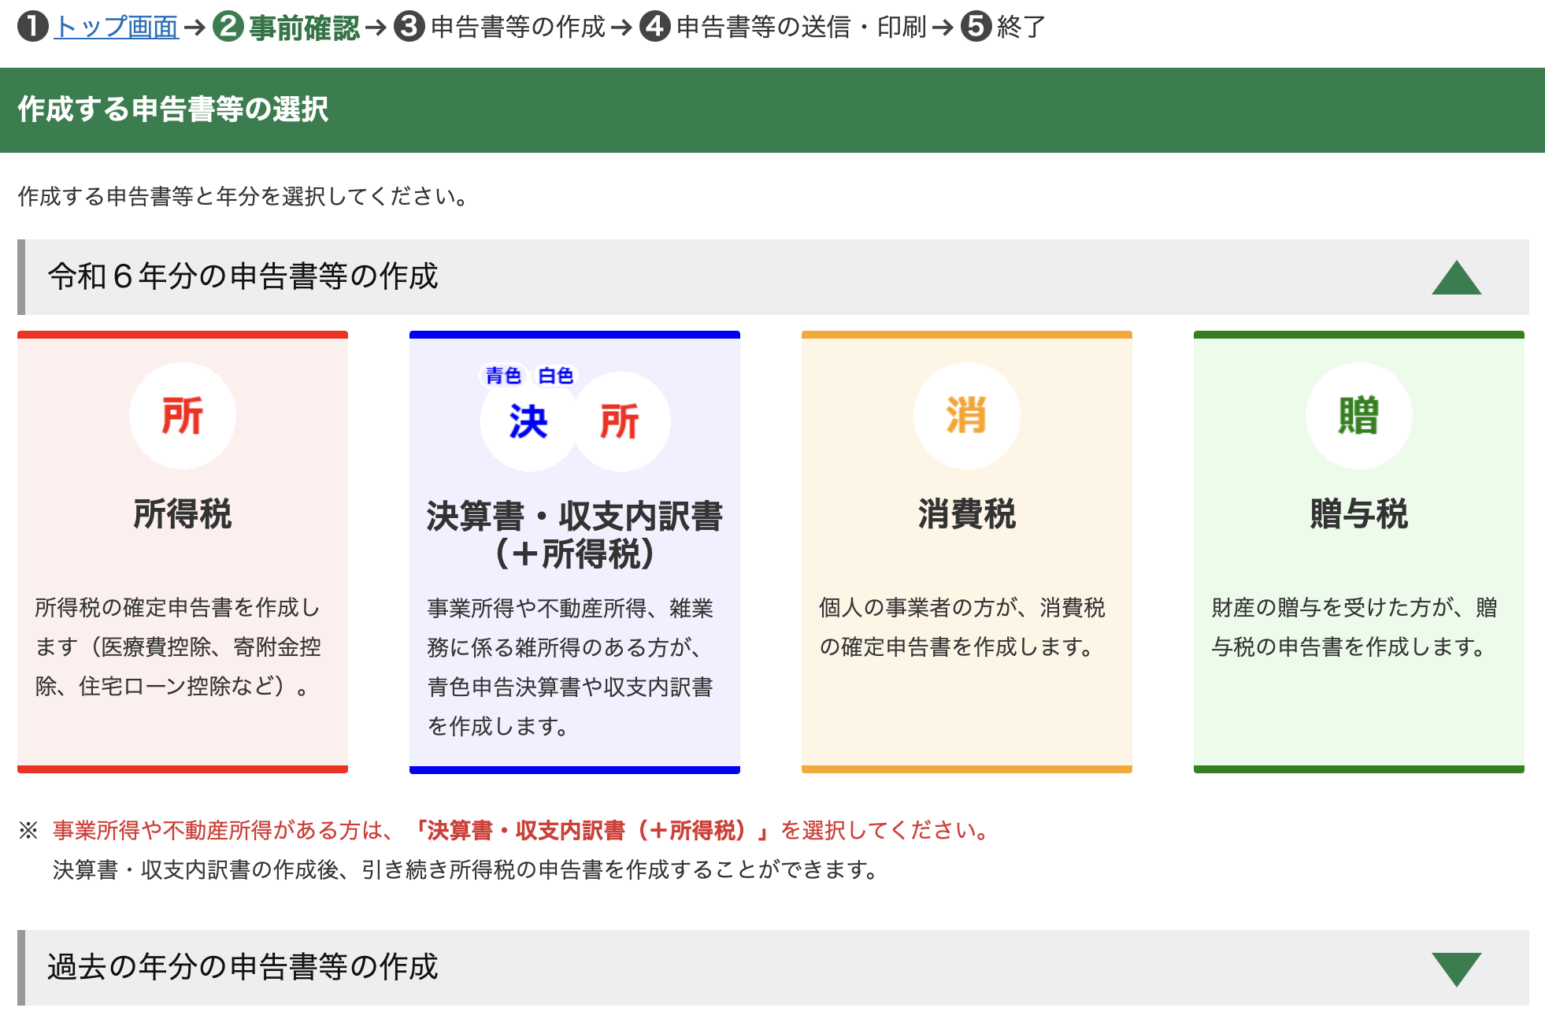The image size is (1545, 1030).
Task: Click the instruction 作成する申告書等と年分を選択してください
Action: click(x=243, y=196)
